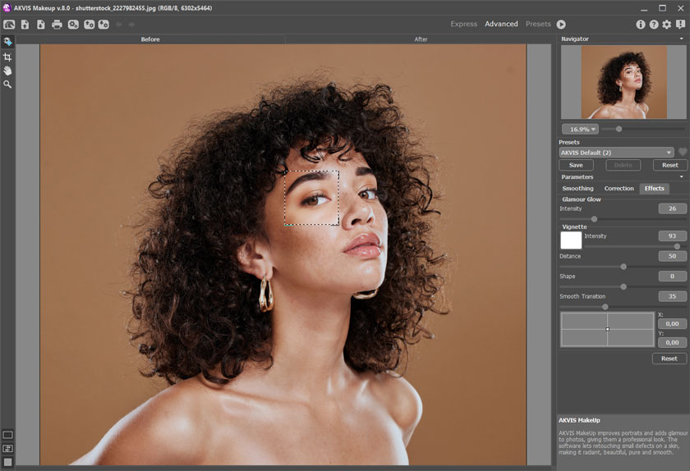
Task: Click Smooth Transition value 35
Action: click(x=672, y=296)
